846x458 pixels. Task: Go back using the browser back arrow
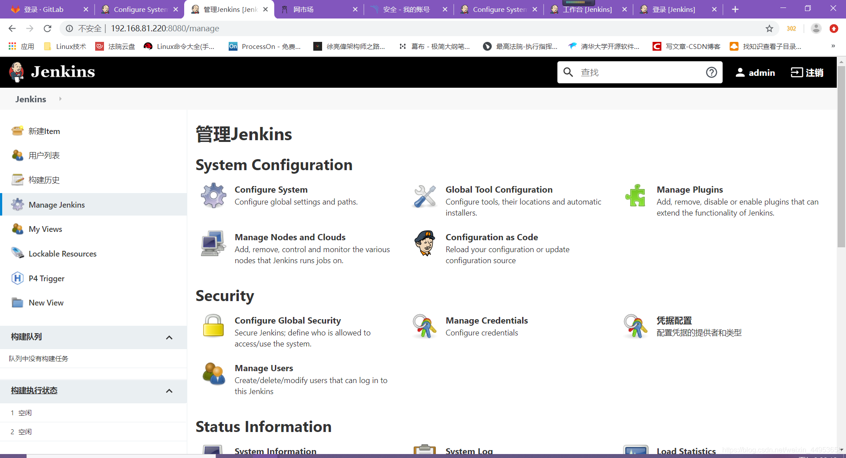click(12, 29)
